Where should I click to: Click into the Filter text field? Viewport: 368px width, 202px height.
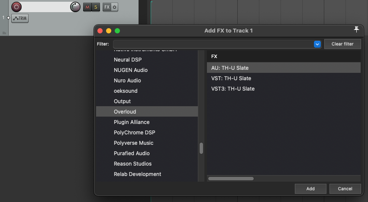(x=213, y=44)
